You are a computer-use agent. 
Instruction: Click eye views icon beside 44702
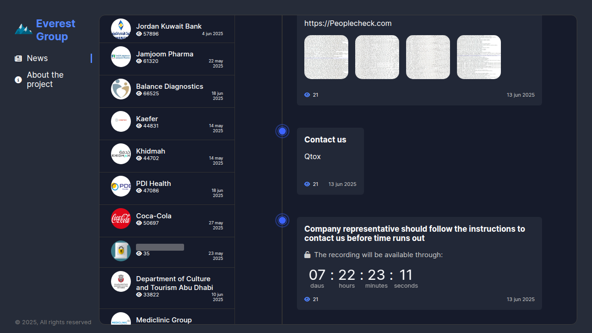coord(139,158)
